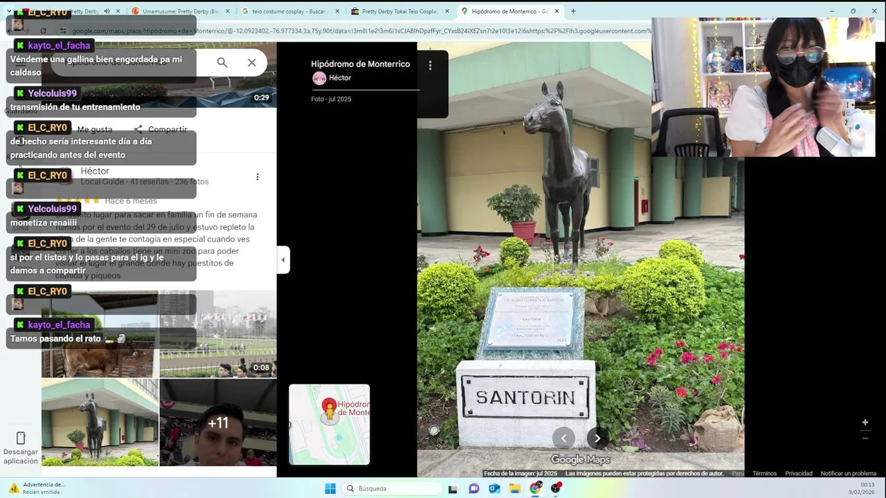Viewport: 886px width, 498px height.
Task: Open Héctor's review options three-dot menu
Action: 257,177
